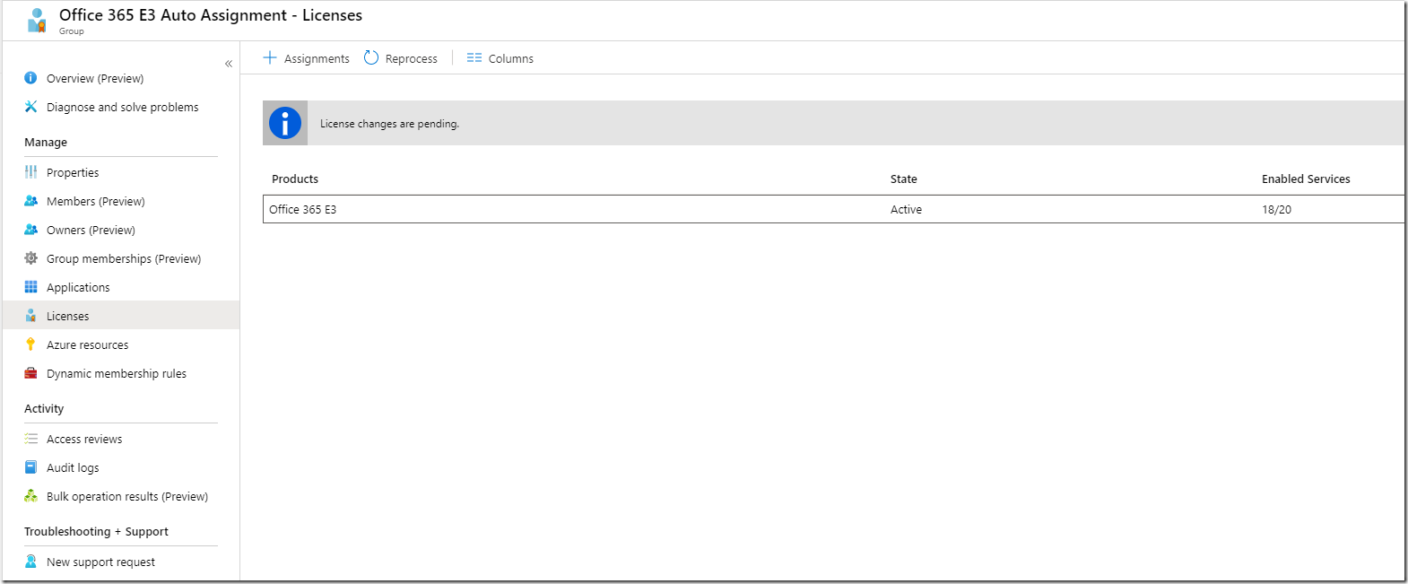Click the New support request person icon
The image size is (1408, 584).
click(30, 562)
